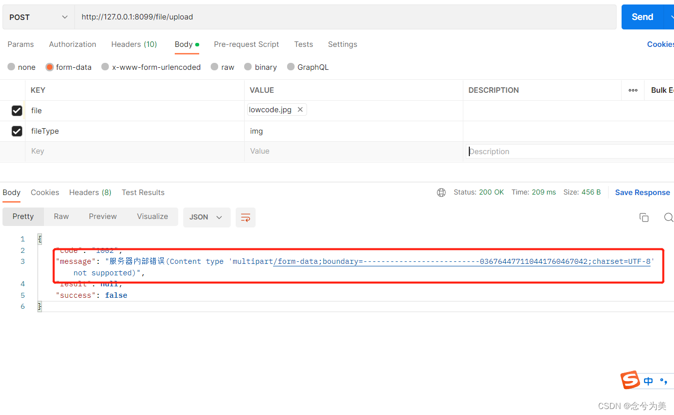Toggle line wrapping in the response viewer

pos(246,217)
